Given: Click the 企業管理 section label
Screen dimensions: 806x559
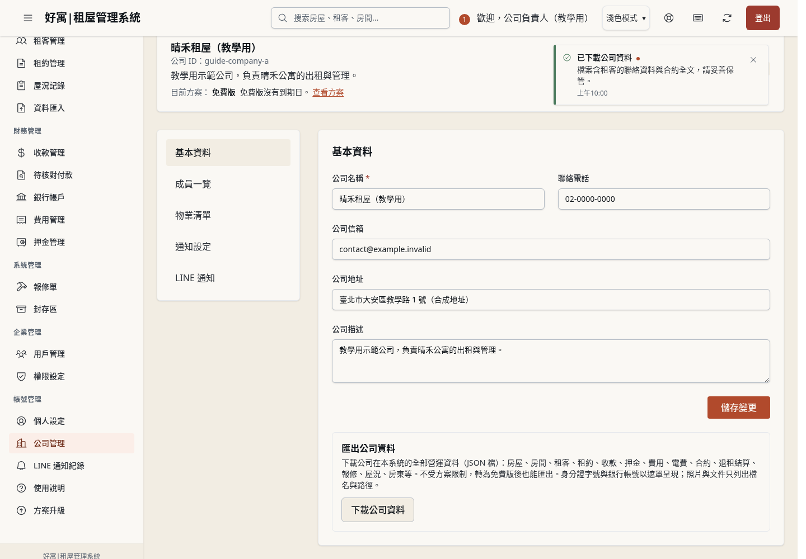Looking at the screenshot, I should [x=27, y=332].
